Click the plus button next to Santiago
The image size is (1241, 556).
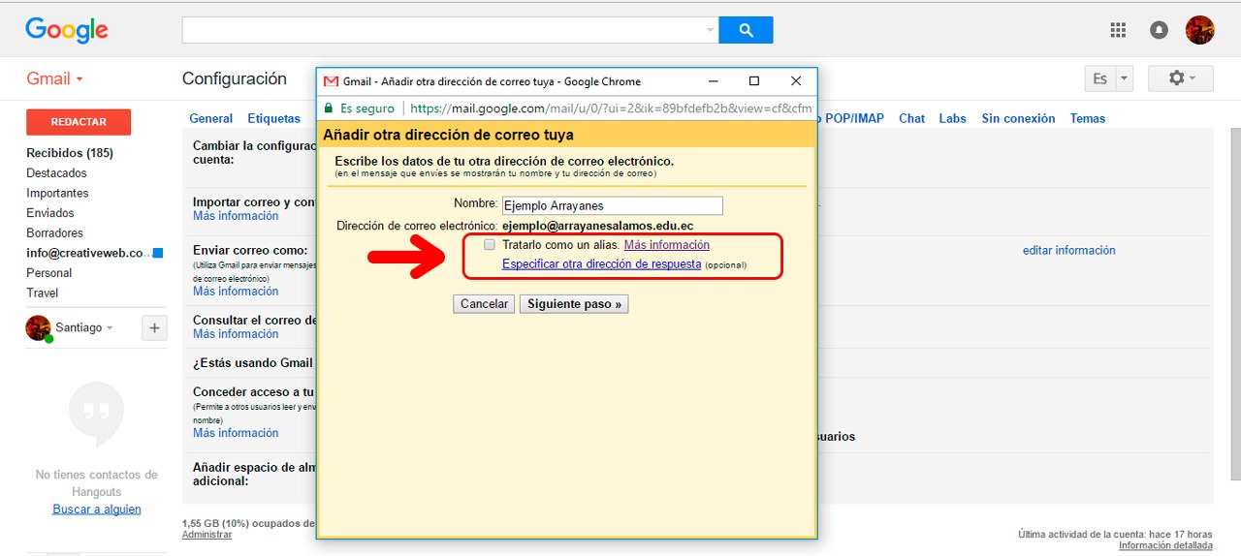[x=154, y=328]
